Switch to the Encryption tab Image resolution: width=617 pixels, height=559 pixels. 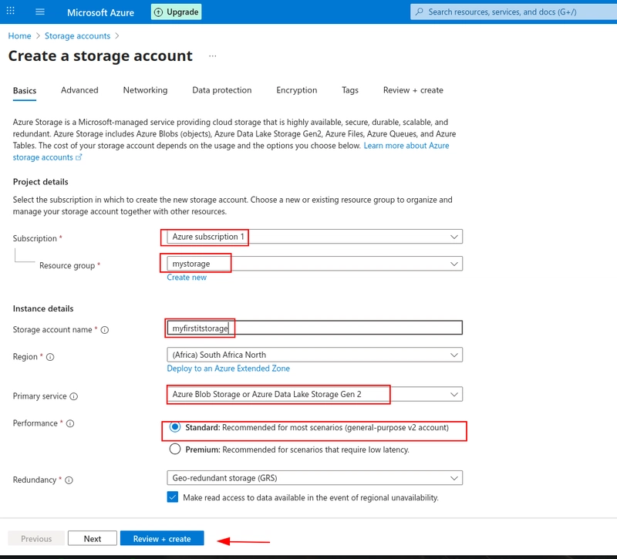(x=297, y=90)
